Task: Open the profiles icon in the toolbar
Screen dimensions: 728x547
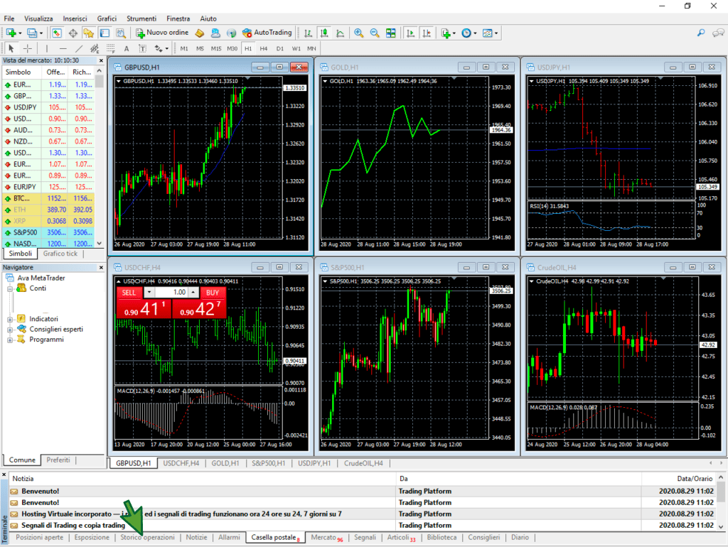Action: [31, 33]
